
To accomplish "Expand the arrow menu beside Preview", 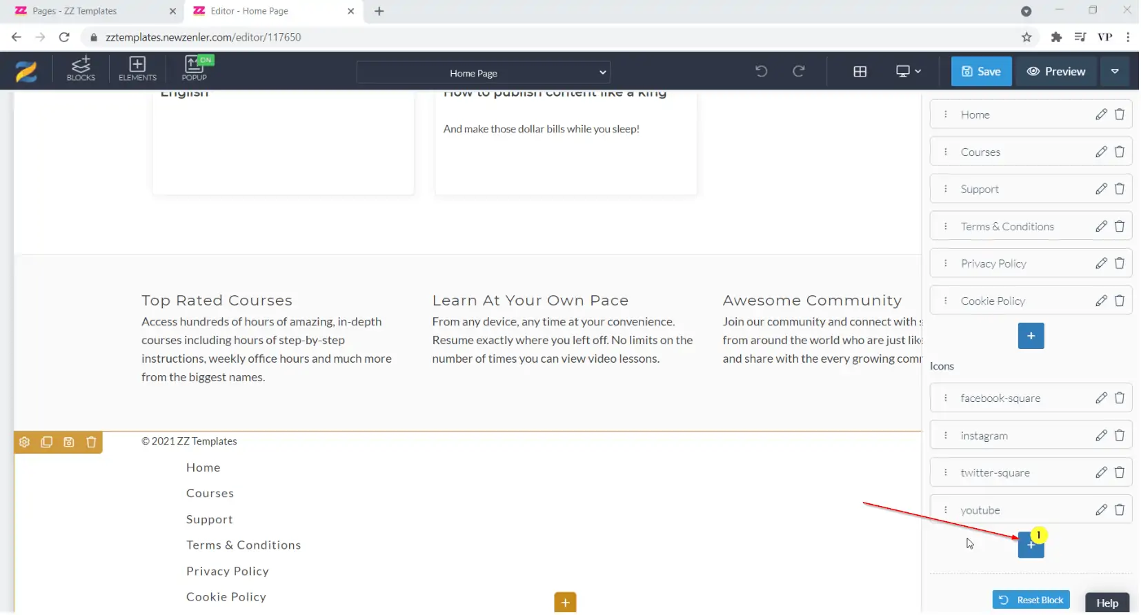I will [x=1114, y=72].
